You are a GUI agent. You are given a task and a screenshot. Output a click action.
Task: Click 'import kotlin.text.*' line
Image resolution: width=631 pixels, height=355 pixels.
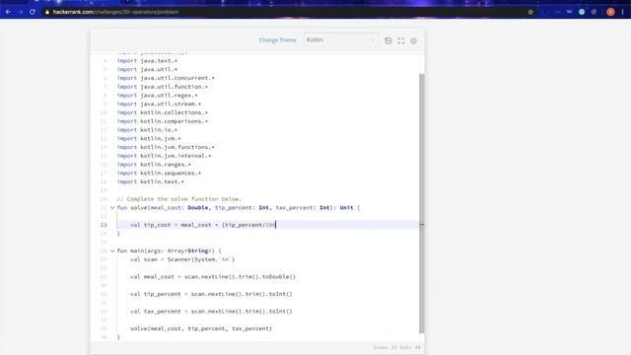coord(151,181)
